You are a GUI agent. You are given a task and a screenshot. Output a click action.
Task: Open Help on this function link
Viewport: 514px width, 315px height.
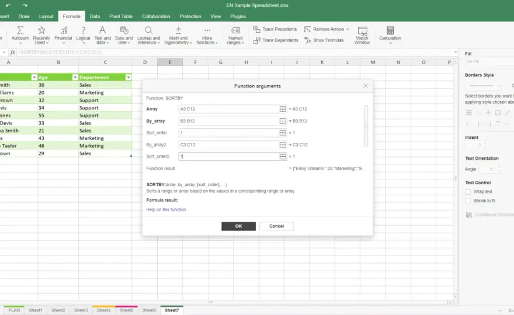click(166, 209)
